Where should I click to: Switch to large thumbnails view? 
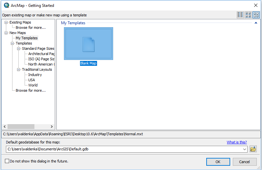pos(256,15)
